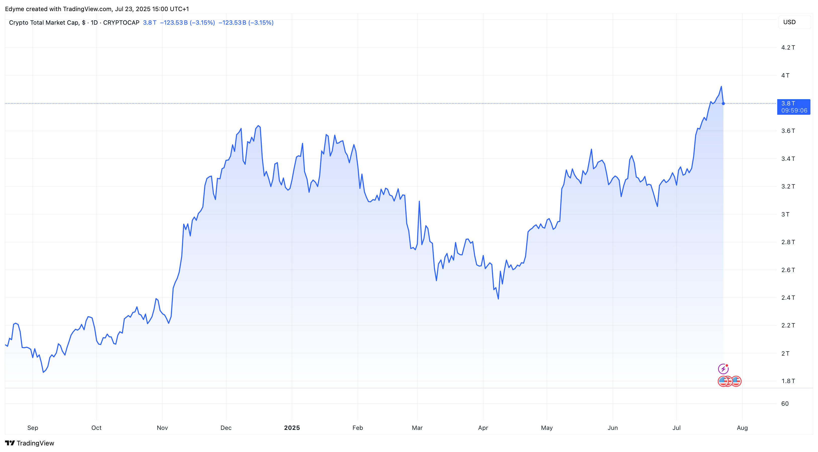The image size is (818, 452).
Task: Open the USD currency selector
Action: pos(795,22)
